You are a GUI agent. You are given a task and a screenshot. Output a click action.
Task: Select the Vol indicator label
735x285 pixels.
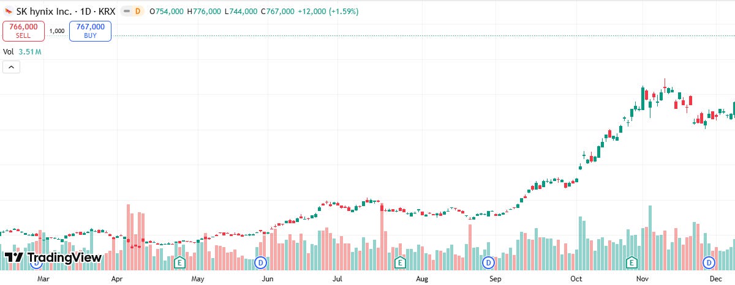coord(9,52)
